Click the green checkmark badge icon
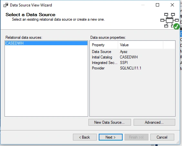Image resolution: width=182 pixels, height=146 pixels. 176,26
